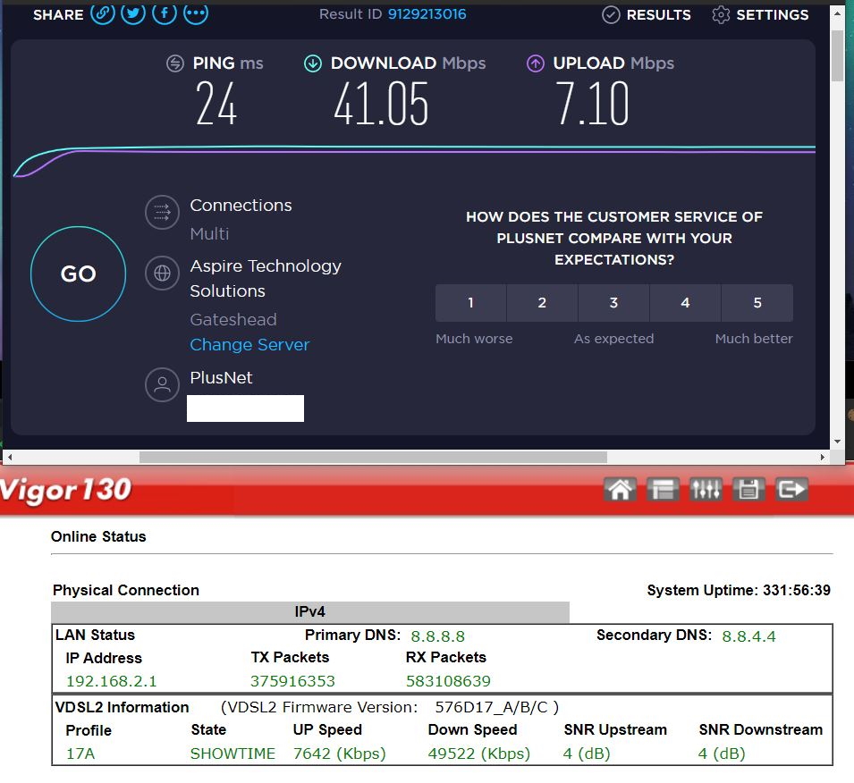This screenshot has height=783, width=854.
Task: Click profile value 17A
Action: (x=80, y=754)
